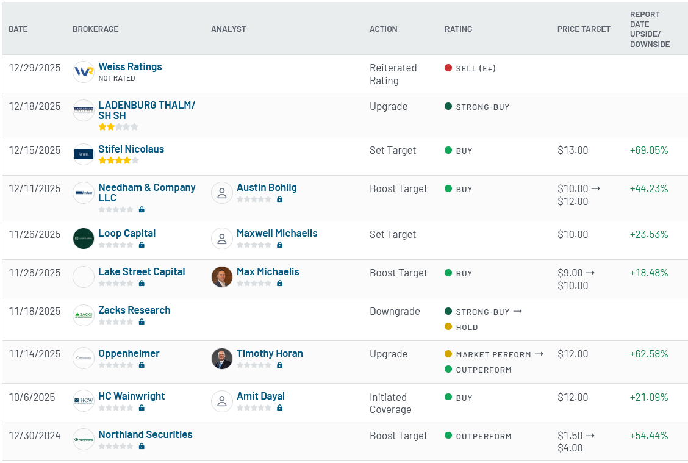688x463 pixels.
Task: Click Max Michaelis's profile photo
Action: point(222,277)
